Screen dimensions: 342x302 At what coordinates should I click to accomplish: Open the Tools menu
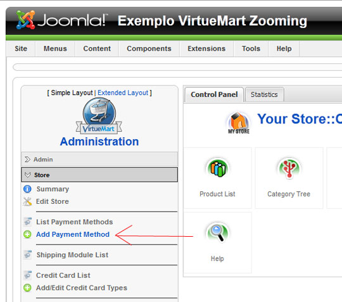[251, 49]
